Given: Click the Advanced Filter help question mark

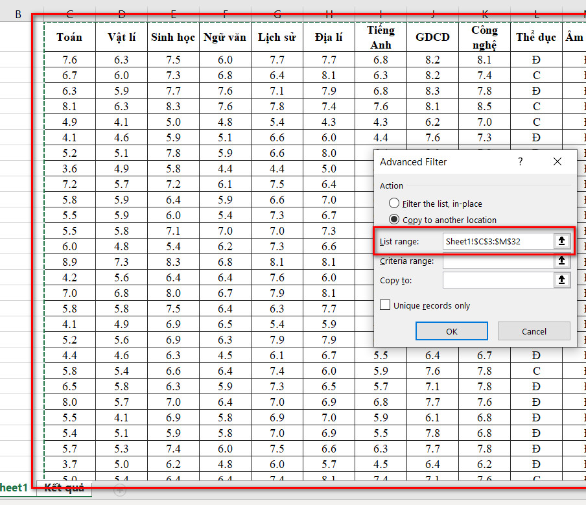Looking at the screenshot, I should 520,162.
